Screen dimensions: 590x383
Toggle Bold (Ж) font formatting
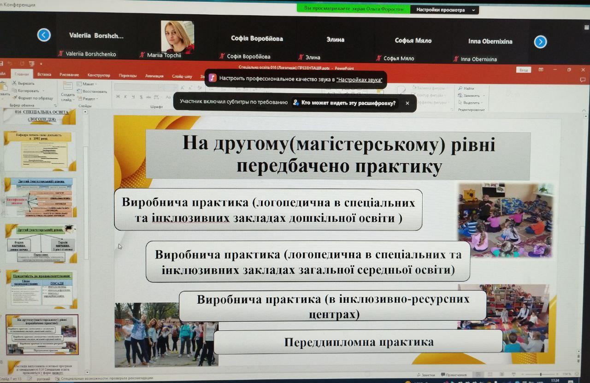point(118,97)
